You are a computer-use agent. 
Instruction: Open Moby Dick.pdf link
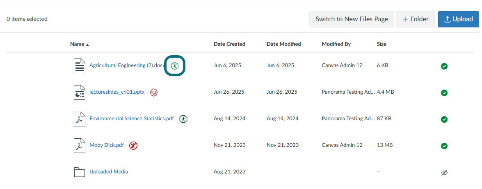tap(106, 145)
